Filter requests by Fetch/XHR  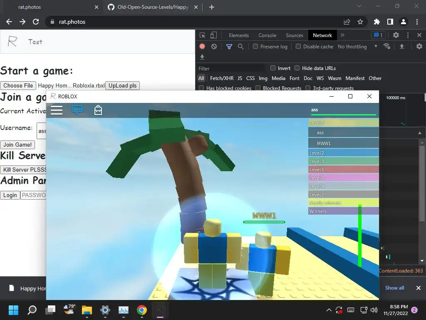click(222, 78)
